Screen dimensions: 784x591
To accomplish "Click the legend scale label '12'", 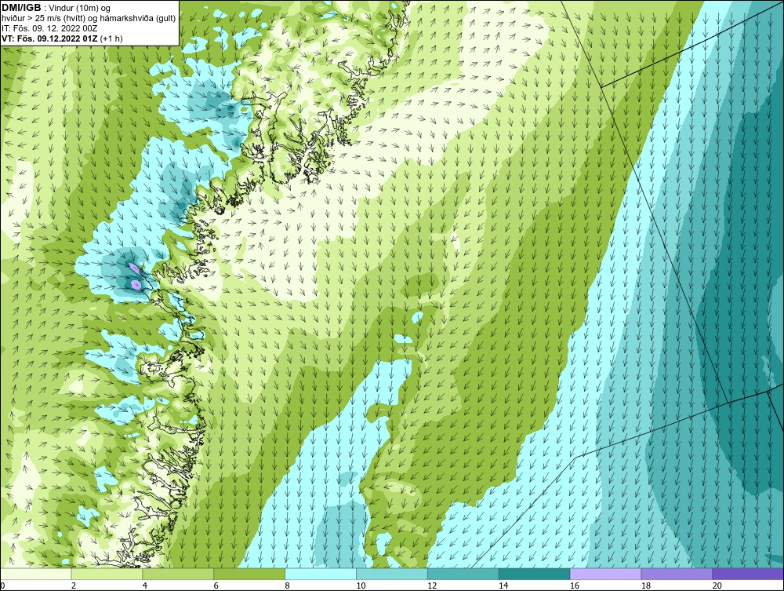I will tap(432, 586).
